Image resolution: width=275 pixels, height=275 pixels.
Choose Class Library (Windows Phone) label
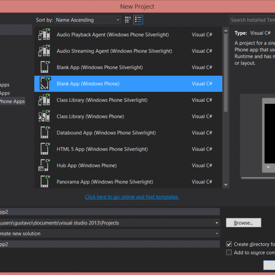(x=90, y=116)
